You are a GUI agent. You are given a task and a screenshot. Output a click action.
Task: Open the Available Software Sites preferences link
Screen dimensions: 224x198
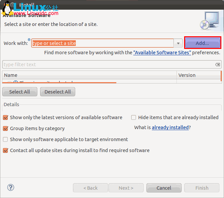click(x=162, y=53)
